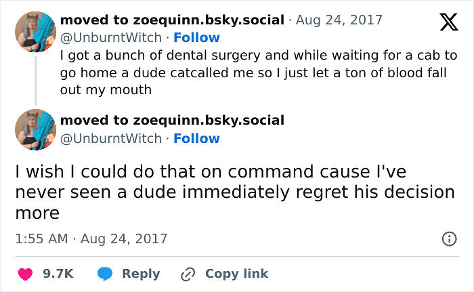This screenshot has width=474, height=292.
Task: Open the profile avatar on the second tweet
Action: point(35,129)
